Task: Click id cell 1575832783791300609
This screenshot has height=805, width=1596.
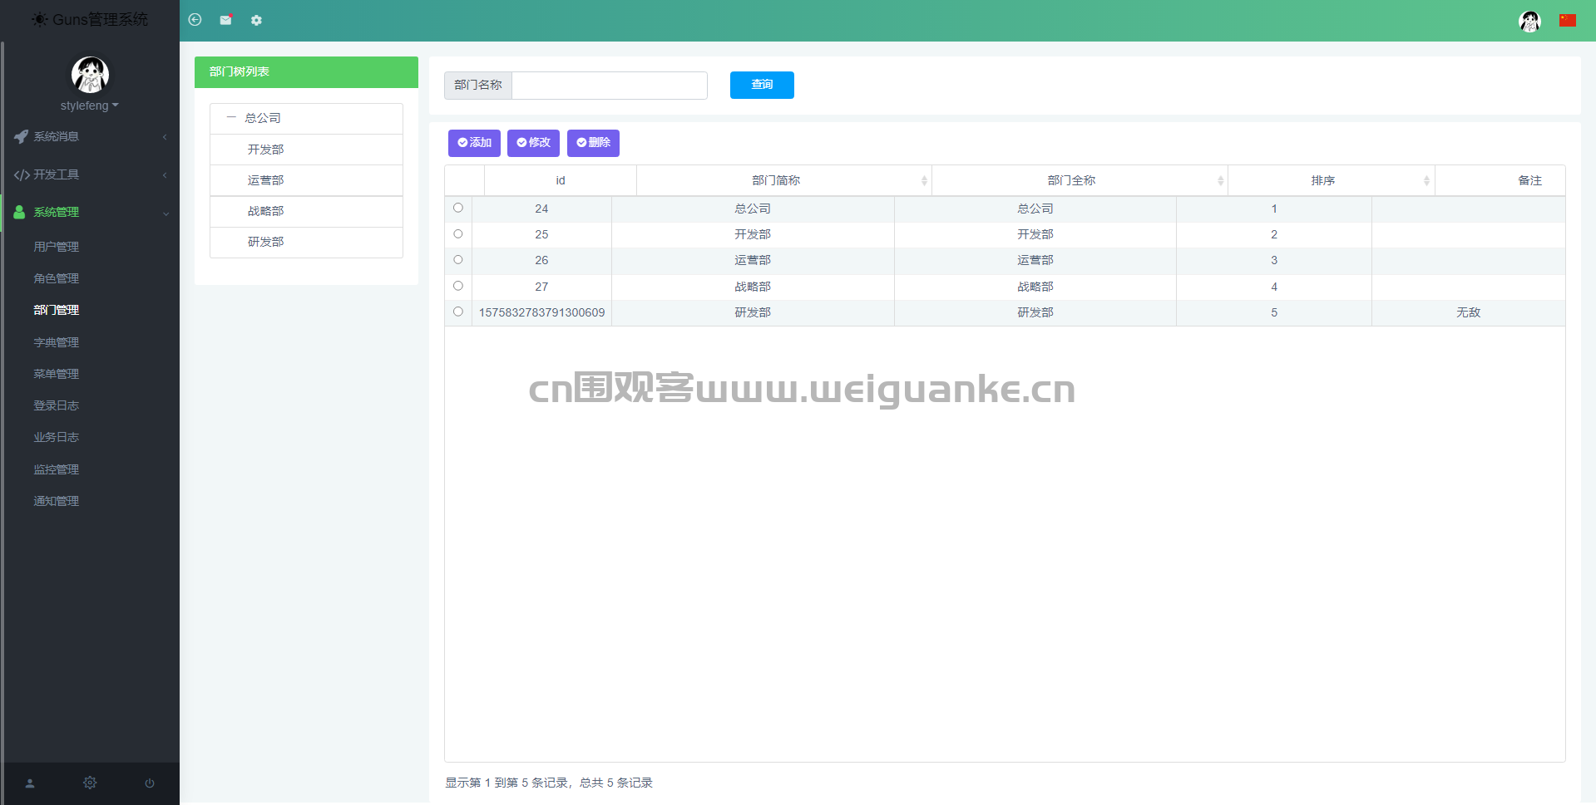Action: click(x=542, y=312)
